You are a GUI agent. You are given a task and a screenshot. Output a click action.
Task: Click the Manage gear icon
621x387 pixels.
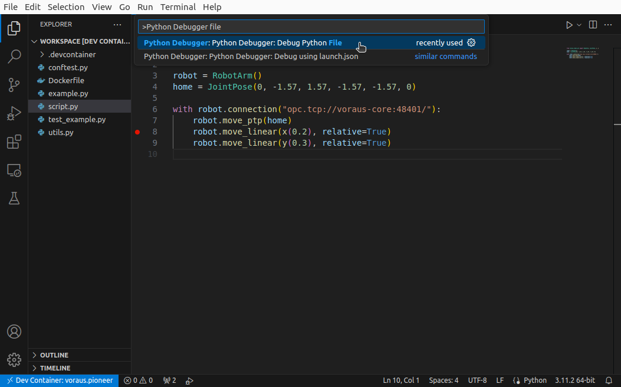point(14,360)
